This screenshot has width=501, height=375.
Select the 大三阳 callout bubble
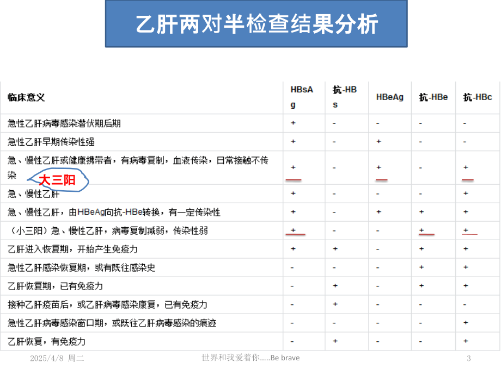[58, 180]
